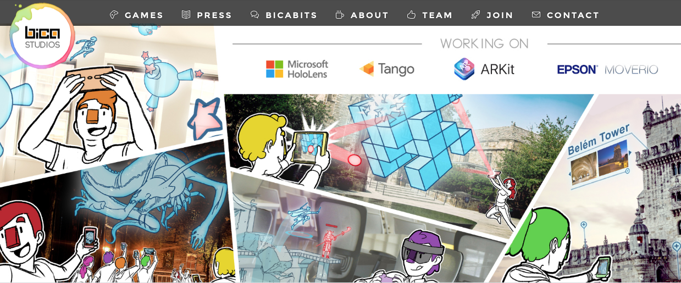Click the envelope icon next to Contact
Viewport: 681px width, 283px height.
(536, 15)
